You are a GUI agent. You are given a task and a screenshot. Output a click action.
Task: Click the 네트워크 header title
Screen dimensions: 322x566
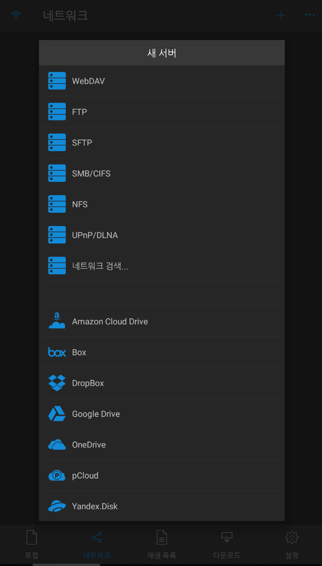click(x=66, y=16)
